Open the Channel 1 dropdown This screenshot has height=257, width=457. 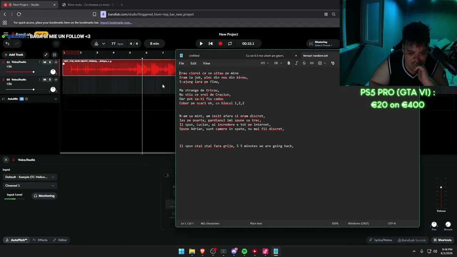coord(30,186)
